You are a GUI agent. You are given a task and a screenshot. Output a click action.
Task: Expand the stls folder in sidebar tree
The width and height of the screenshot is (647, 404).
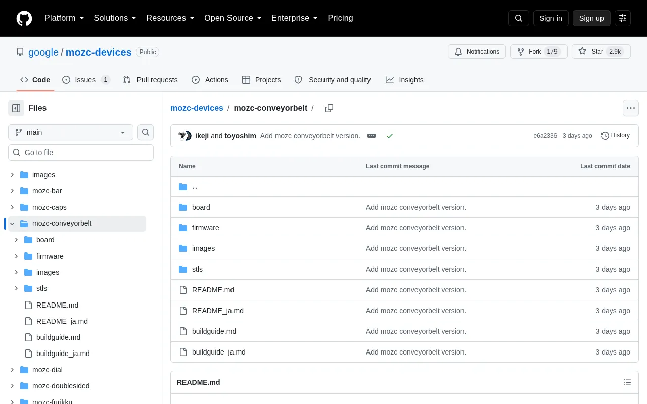pos(16,288)
